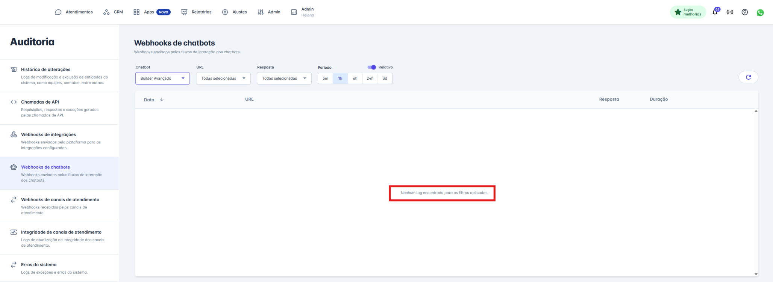Expand the Resposta filter dropdown
This screenshot has width=773, height=282.
click(284, 78)
